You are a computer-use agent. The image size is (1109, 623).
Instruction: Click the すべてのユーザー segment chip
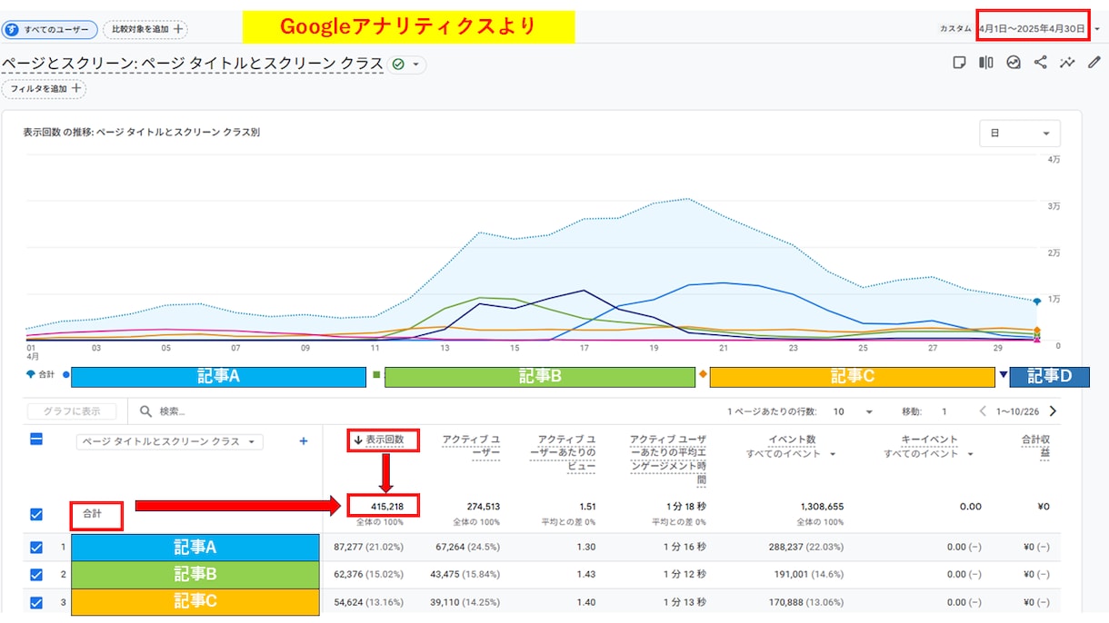coord(50,29)
